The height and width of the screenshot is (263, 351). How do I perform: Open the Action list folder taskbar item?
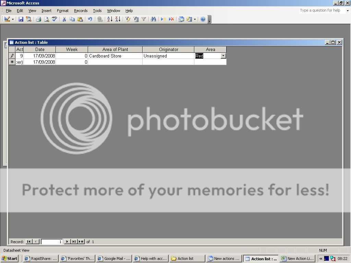click(x=187, y=259)
